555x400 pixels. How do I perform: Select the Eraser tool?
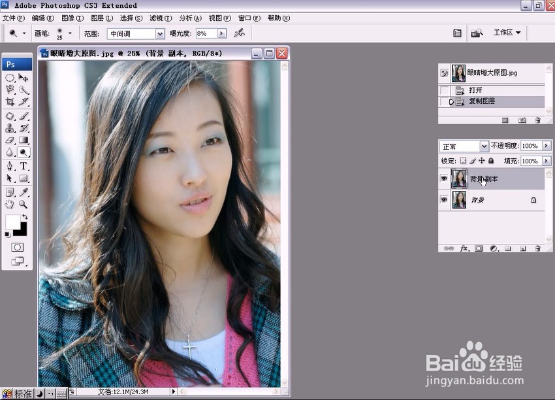click(10, 140)
